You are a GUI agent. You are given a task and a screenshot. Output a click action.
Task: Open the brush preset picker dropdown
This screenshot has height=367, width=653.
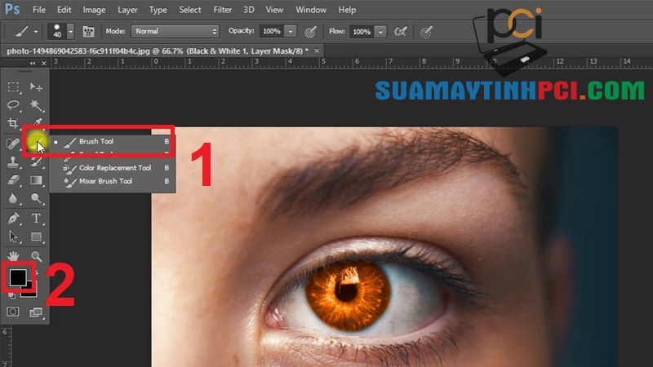pos(70,32)
